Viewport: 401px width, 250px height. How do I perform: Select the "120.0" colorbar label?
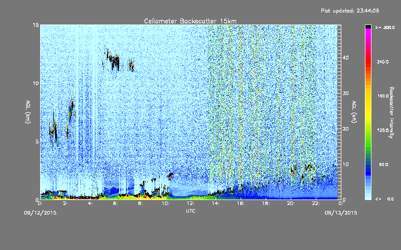(383, 130)
